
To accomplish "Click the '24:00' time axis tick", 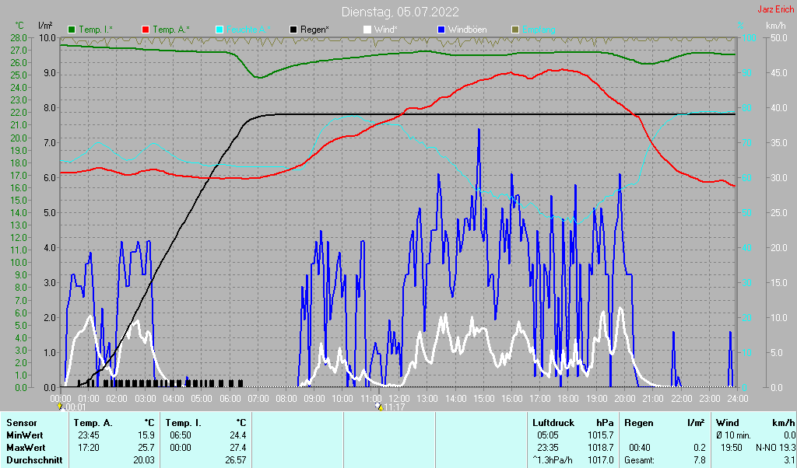I will click(737, 399).
